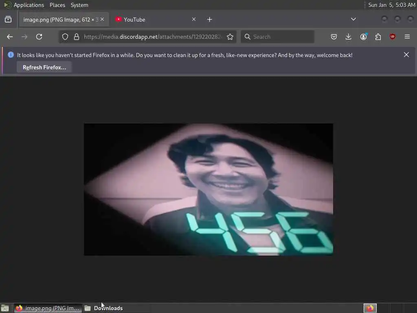
Task: Open the clock showing Sun Jan 5
Action: 391,5
